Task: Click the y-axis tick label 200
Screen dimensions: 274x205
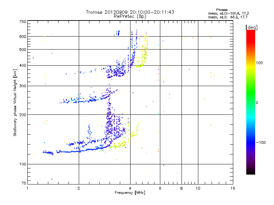Action: [23, 115]
